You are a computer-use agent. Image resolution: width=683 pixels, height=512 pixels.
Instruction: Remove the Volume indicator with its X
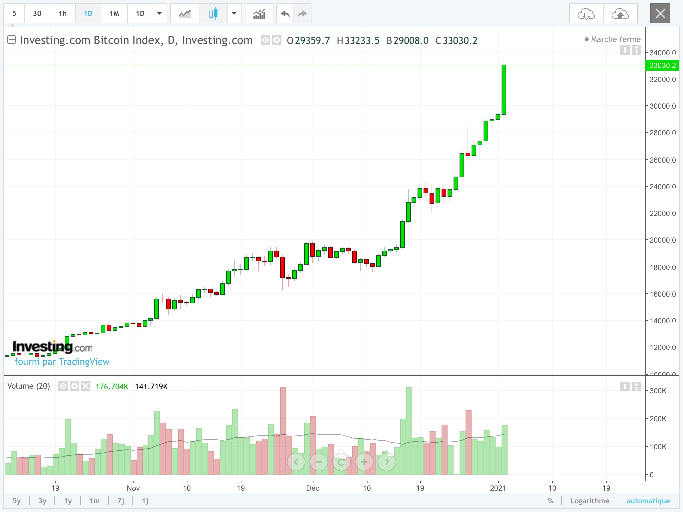tap(86, 386)
